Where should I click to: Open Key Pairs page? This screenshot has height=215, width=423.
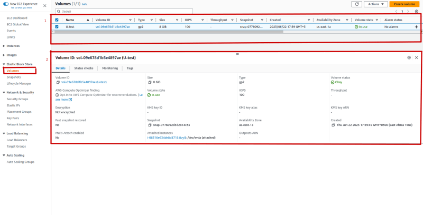pos(13,118)
